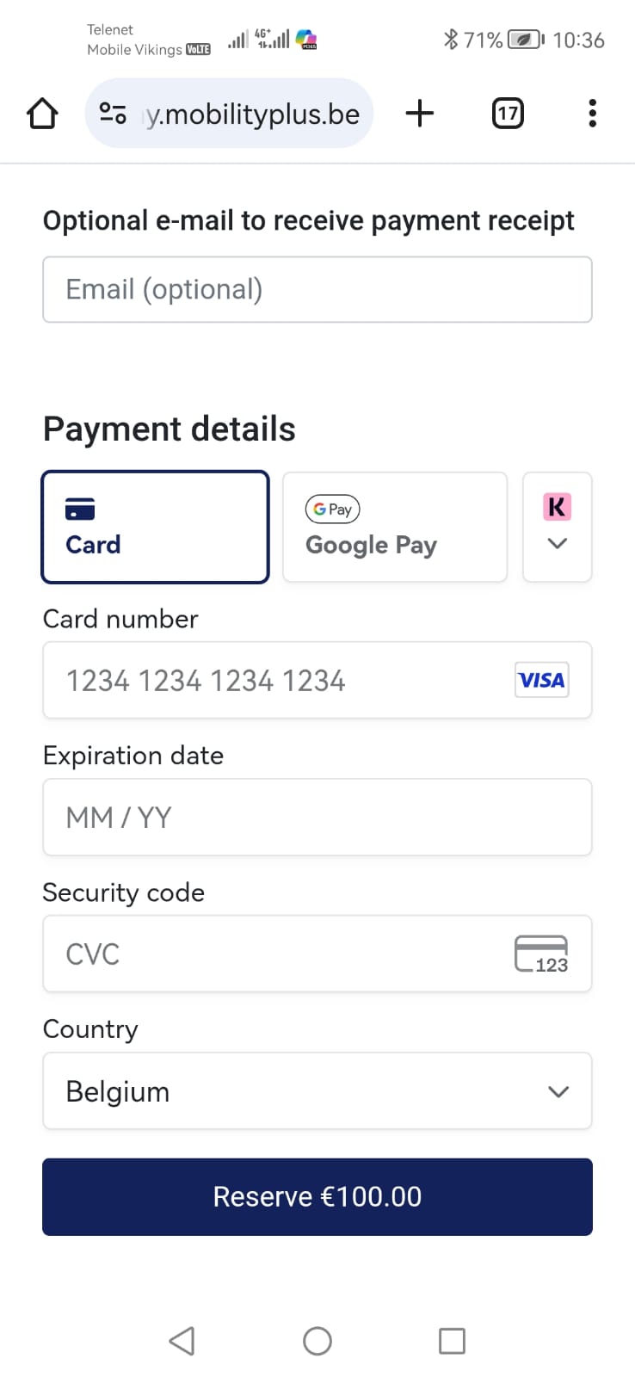635x1377 pixels.
Task: Click the mobilityplus.be address bar URL
Action: pos(251,113)
